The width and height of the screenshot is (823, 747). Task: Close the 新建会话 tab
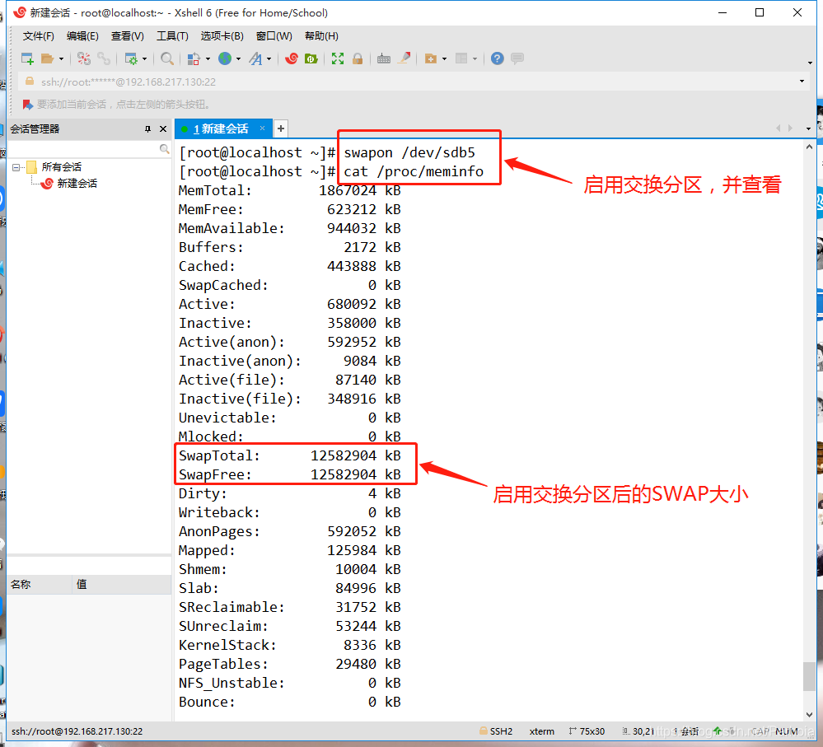tap(263, 128)
